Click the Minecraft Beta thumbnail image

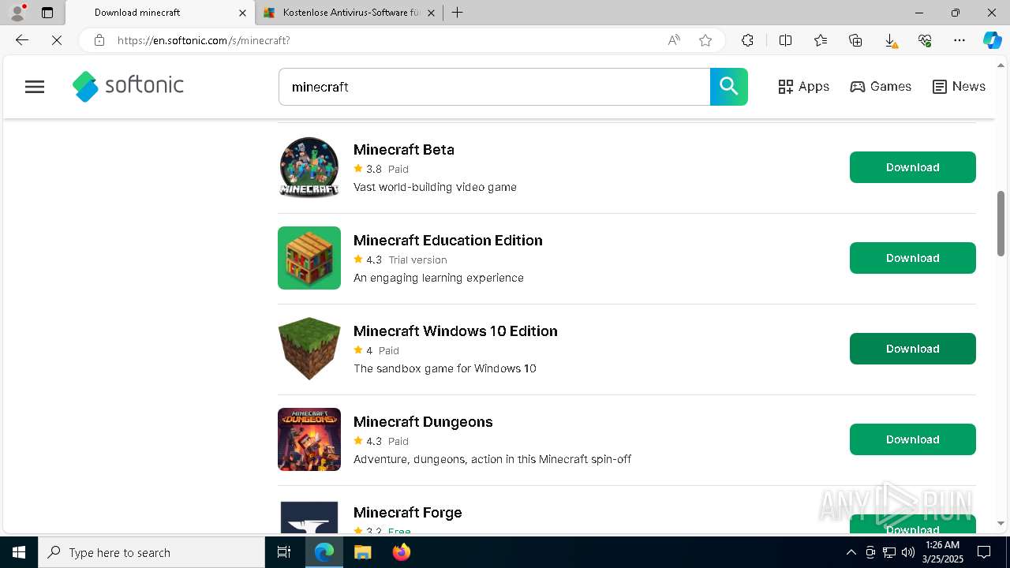click(x=309, y=167)
